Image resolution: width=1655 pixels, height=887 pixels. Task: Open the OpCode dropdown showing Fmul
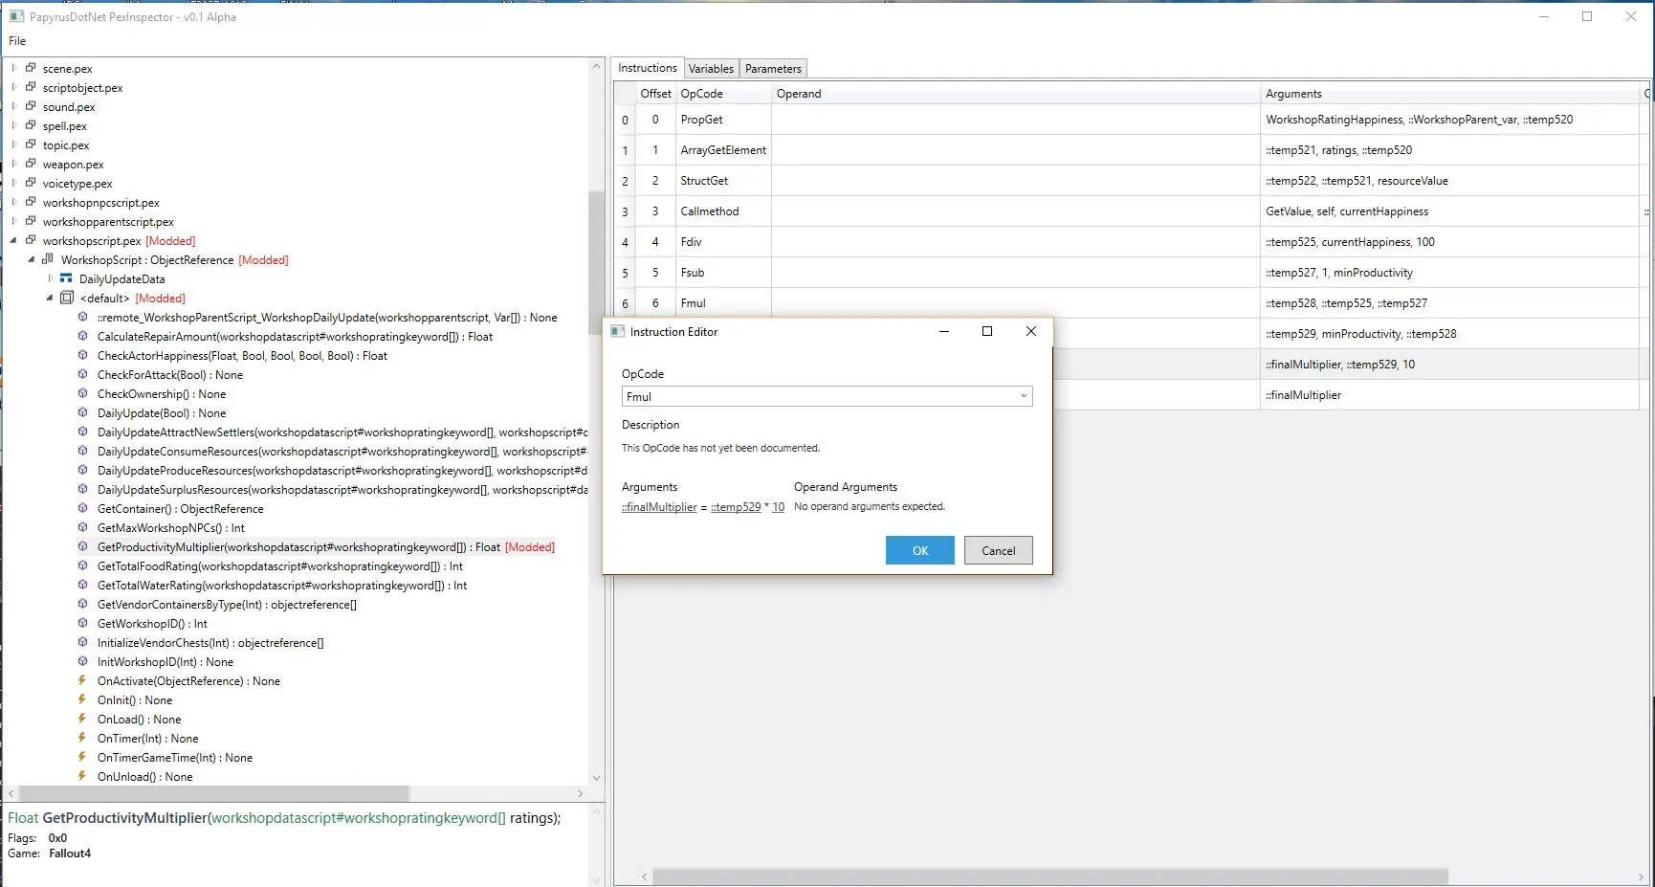click(x=1024, y=395)
